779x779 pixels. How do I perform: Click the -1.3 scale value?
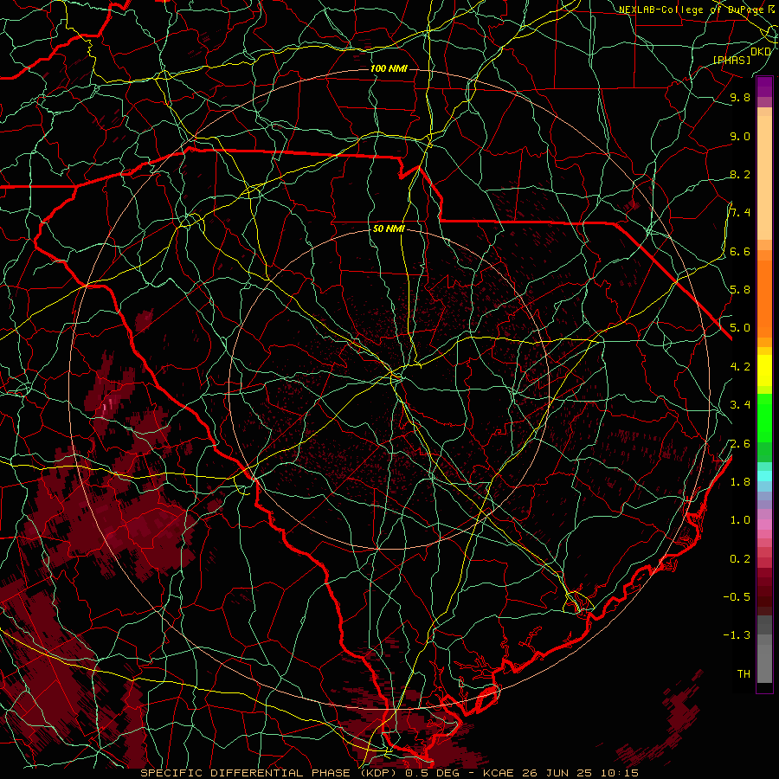coord(737,635)
